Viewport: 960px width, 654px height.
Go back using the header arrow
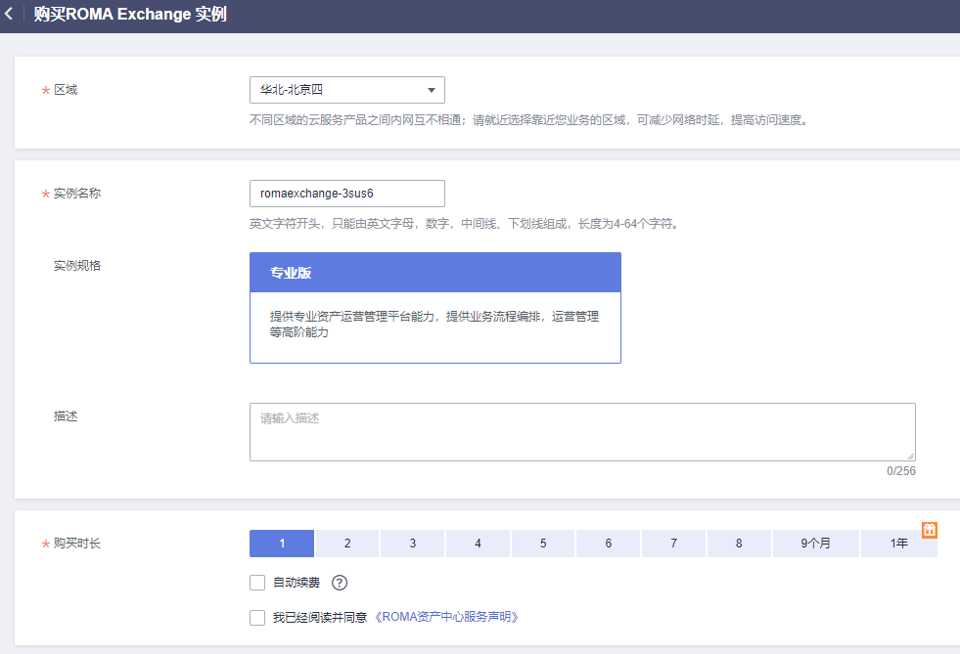click(x=9, y=14)
